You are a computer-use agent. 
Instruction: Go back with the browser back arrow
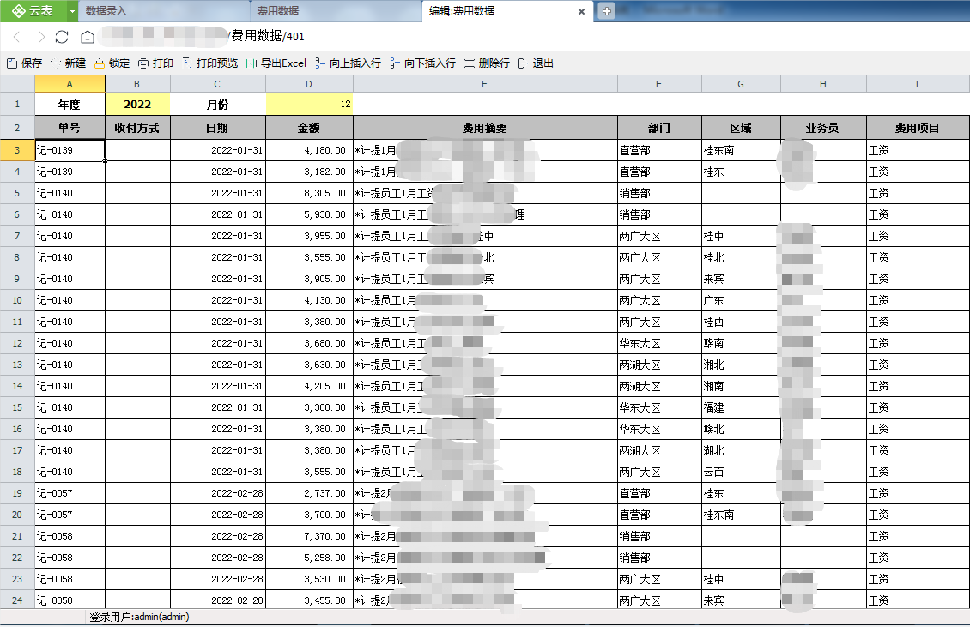[x=17, y=37]
